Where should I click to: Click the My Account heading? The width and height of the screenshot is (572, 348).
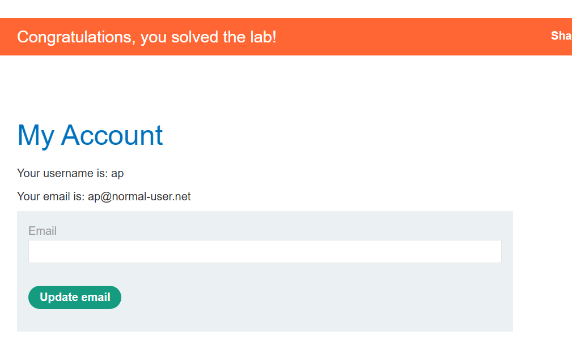(x=90, y=135)
